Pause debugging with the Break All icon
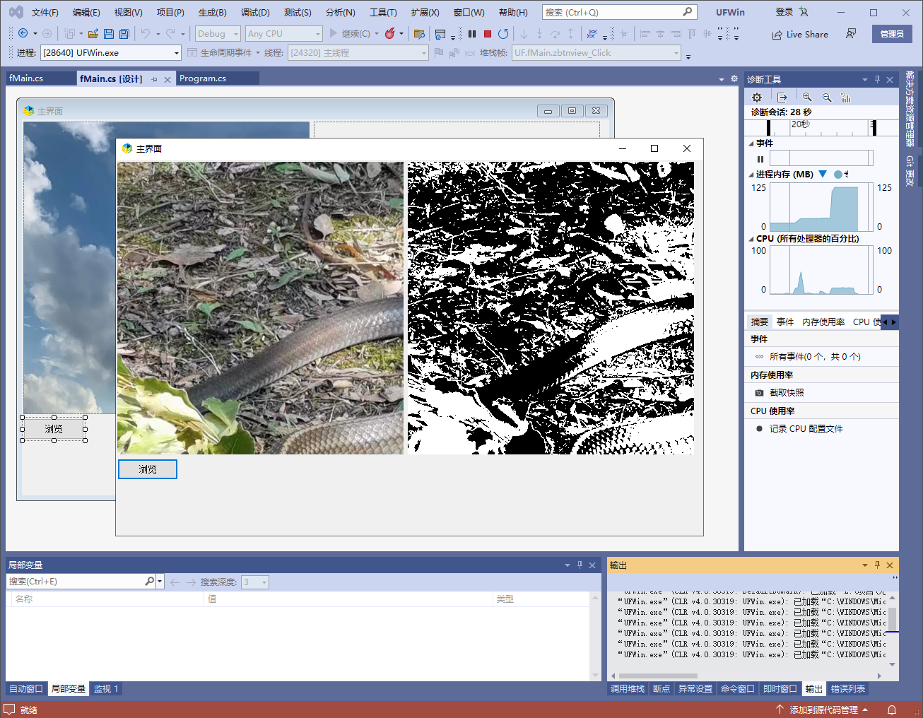Screen dimensions: 923x718 472,34
